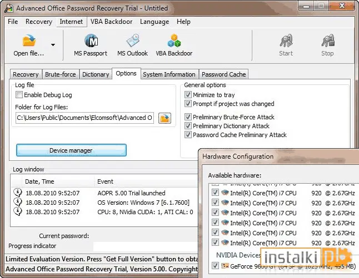Screen dimensions: 359x278
Task: Click the Stop recovery keys icon
Action: 328,41
